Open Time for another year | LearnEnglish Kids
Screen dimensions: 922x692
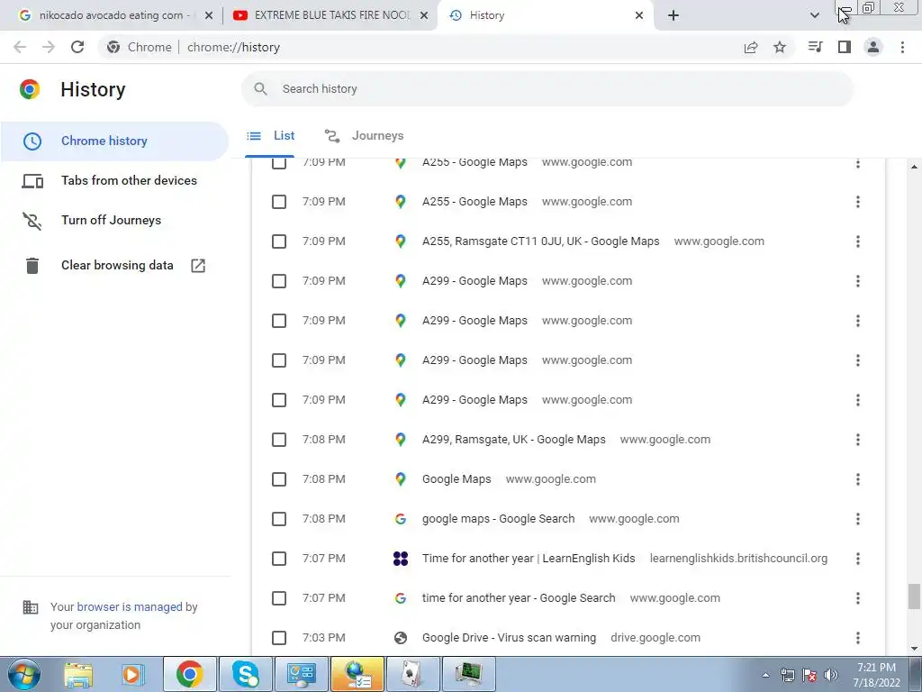(528, 559)
